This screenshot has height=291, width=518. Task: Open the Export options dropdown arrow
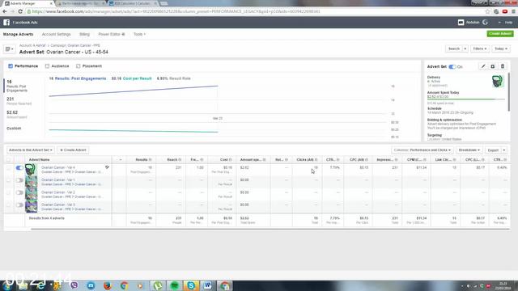[x=504, y=150]
